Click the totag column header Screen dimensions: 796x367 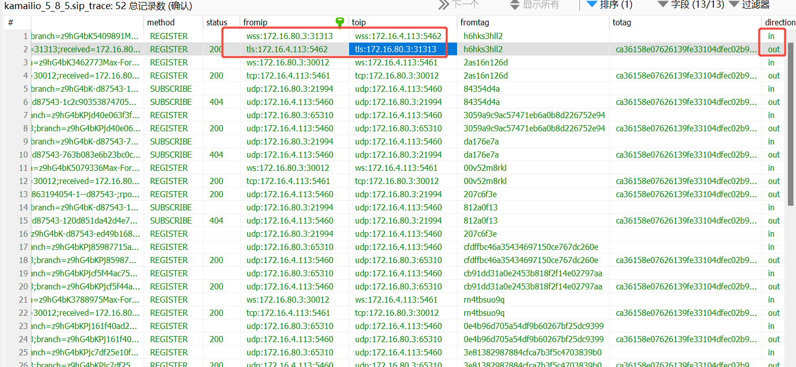[621, 22]
